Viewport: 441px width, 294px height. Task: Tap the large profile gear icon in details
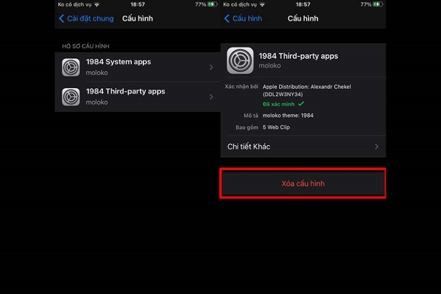tap(240, 61)
